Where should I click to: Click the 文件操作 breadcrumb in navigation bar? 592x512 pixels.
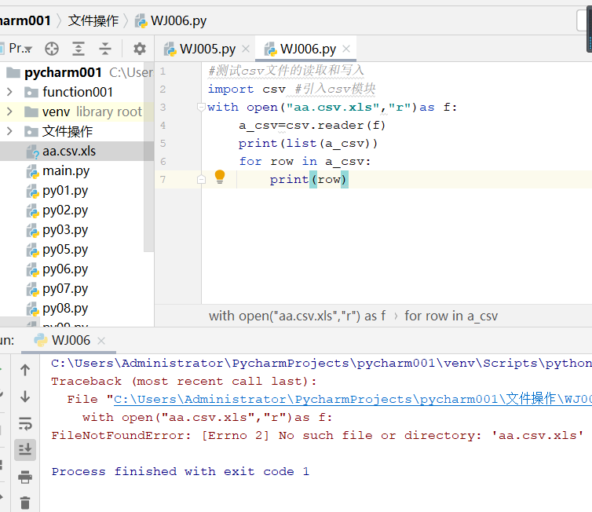93,20
